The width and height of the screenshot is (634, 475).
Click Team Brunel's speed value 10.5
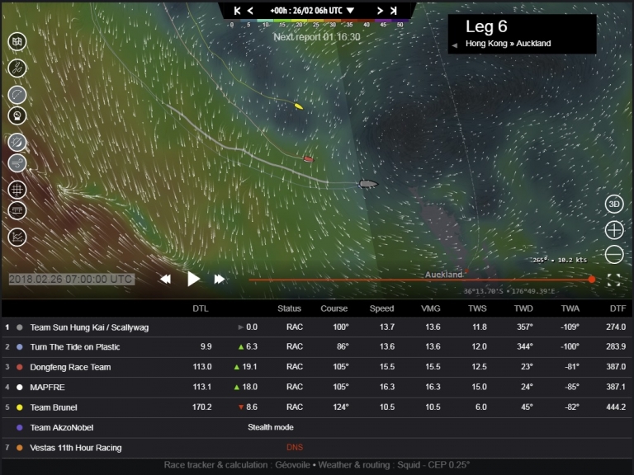pos(387,407)
